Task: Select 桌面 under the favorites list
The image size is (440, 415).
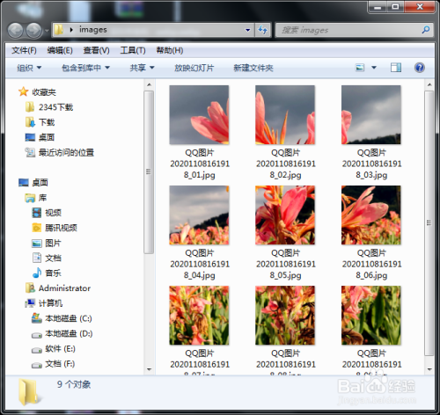Action: pyautogui.click(x=40, y=137)
